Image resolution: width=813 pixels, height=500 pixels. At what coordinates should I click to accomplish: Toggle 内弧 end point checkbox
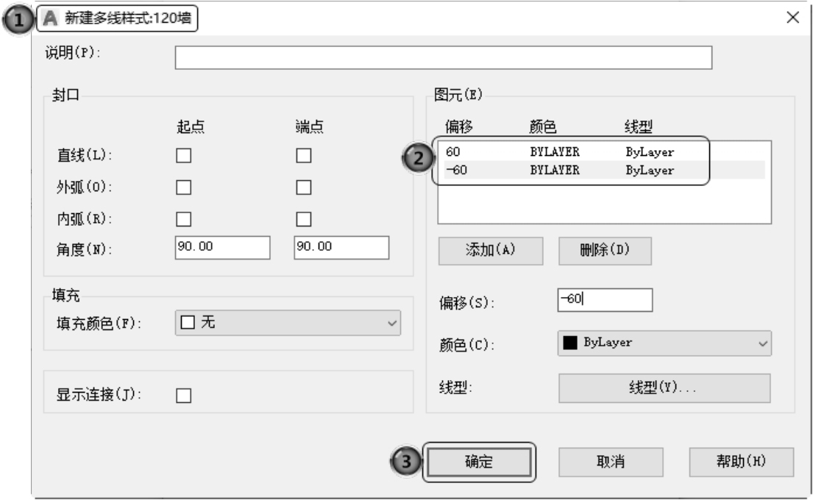tap(303, 218)
